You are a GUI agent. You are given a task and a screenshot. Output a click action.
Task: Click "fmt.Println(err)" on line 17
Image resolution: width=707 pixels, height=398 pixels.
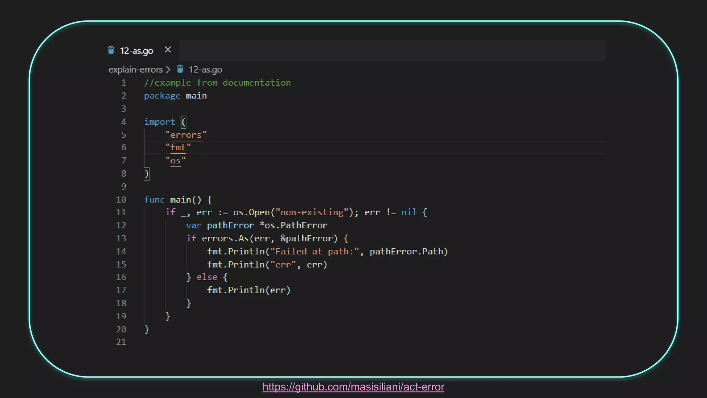coord(249,290)
